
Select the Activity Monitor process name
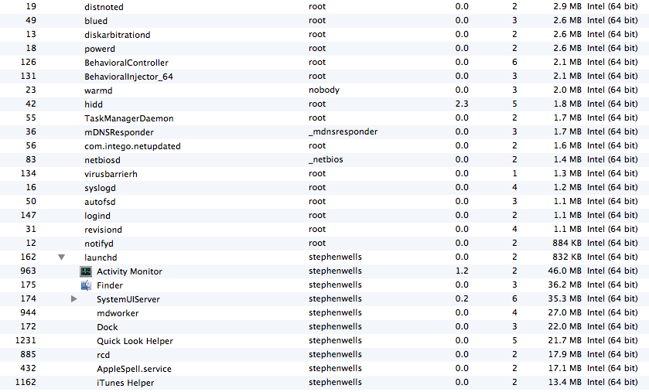[129, 271]
